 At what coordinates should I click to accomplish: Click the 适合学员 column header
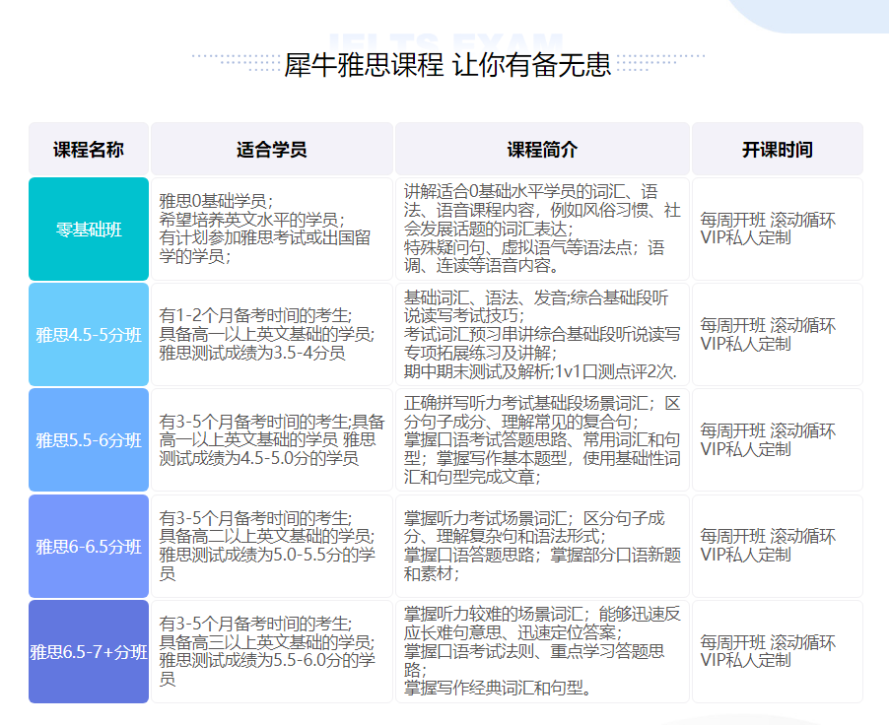click(x=272, y=149)
